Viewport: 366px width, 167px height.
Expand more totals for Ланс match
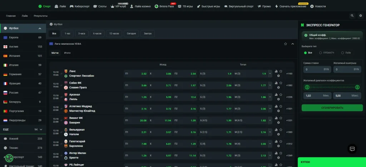tap(270, 74)
